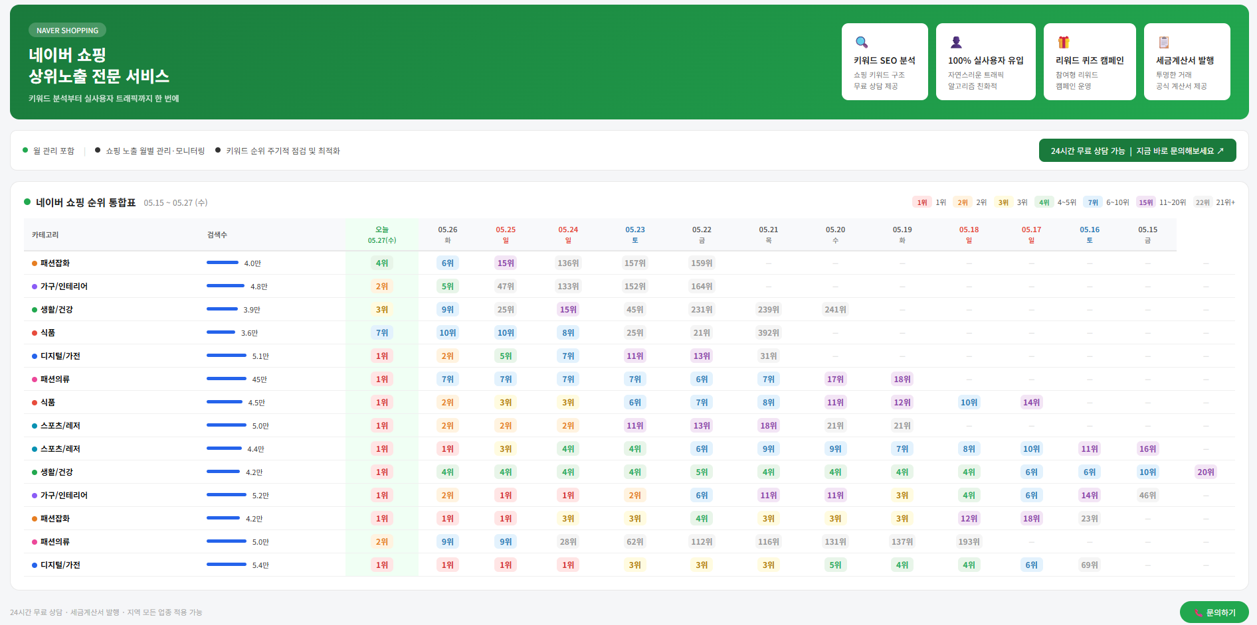
Task: Click the phone icon in 문의하기 button
Action: pyautogui.click(x=1199, y=613)
